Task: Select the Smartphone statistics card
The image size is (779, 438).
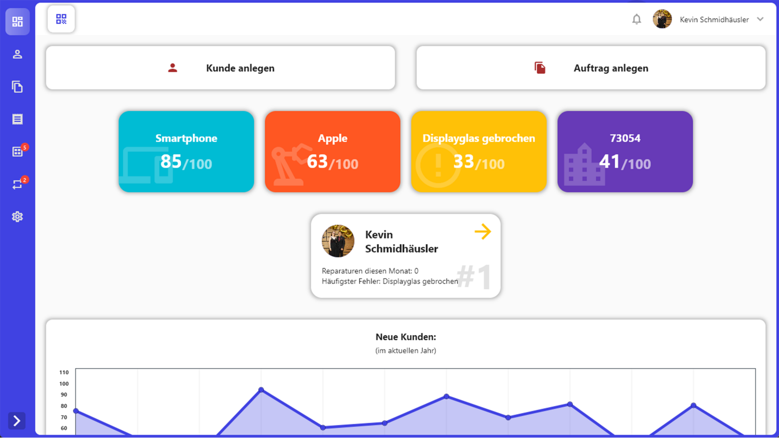Action: click(x=186, y=151)
